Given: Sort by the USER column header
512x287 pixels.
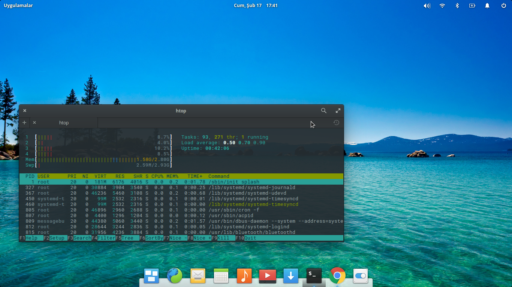Looking at the screenshot, I should pos(43,176).
